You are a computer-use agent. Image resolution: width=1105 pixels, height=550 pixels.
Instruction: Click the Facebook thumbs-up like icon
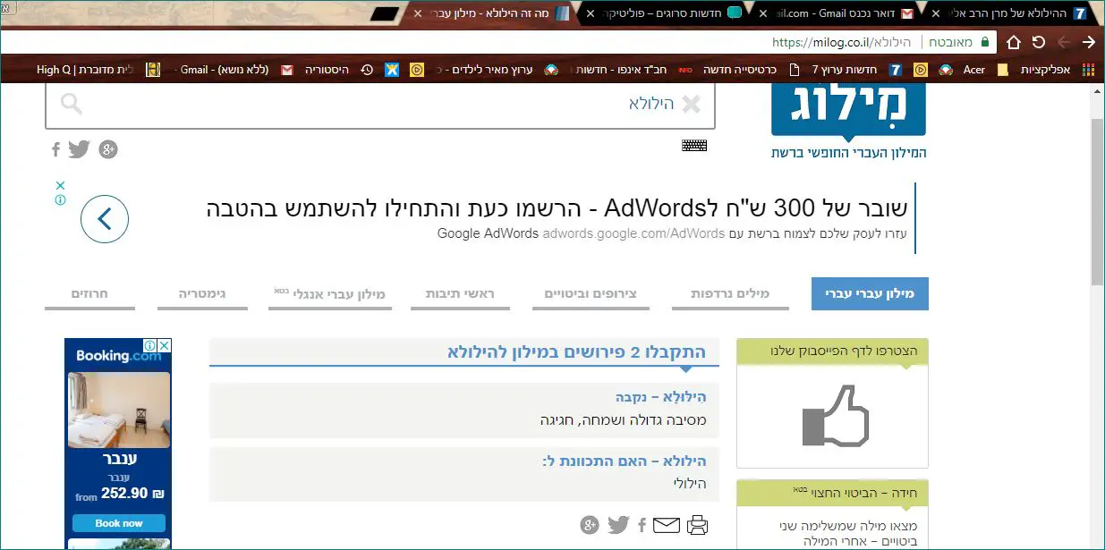832,416
